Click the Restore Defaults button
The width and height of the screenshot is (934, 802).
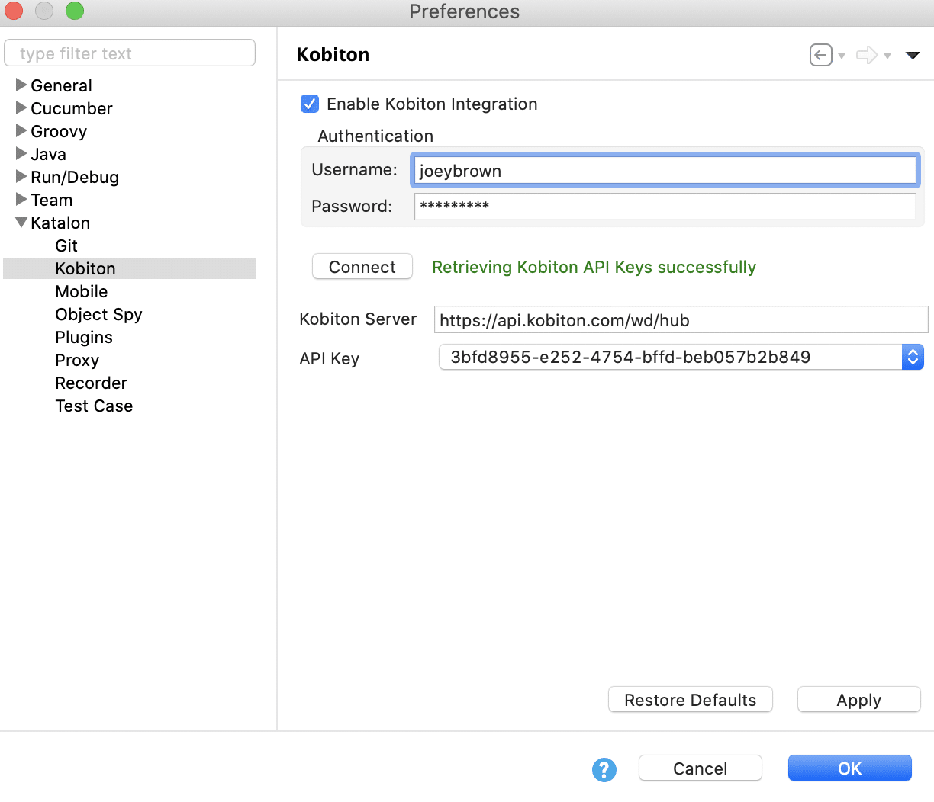(690, 700)
